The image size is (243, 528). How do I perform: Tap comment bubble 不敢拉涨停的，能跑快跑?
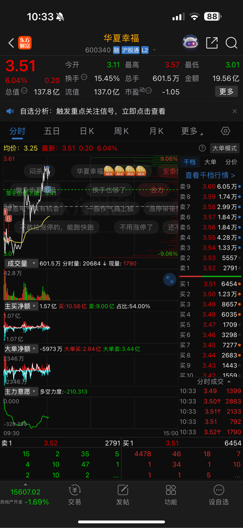[57, 227]
